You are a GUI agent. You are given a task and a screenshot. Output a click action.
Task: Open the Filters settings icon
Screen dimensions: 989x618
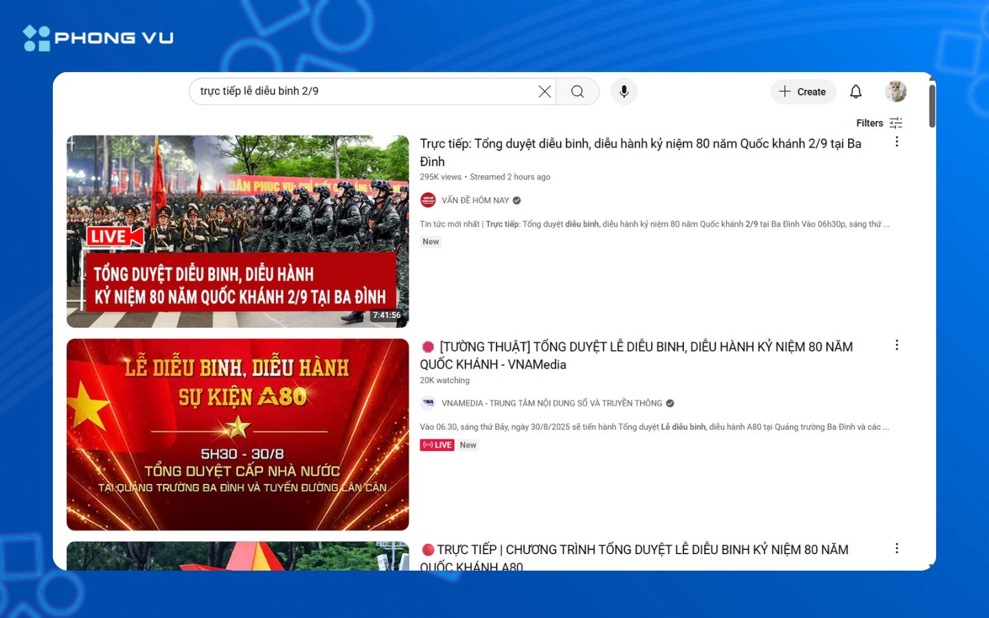click(x=896, y=122)
